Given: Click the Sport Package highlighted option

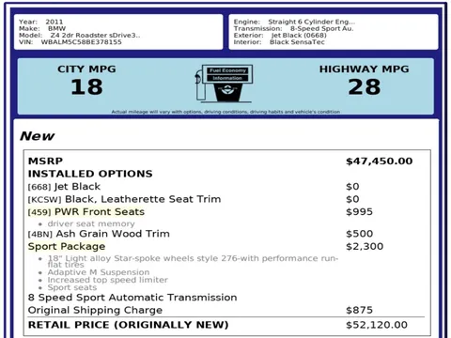Looking at the screenshot, I should click(67, 247).
